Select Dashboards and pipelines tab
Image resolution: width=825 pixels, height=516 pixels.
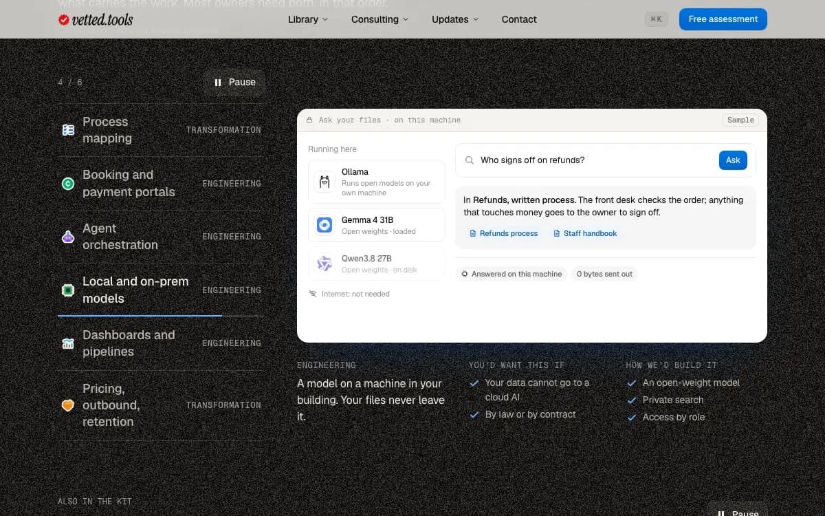tap(159, 343)
